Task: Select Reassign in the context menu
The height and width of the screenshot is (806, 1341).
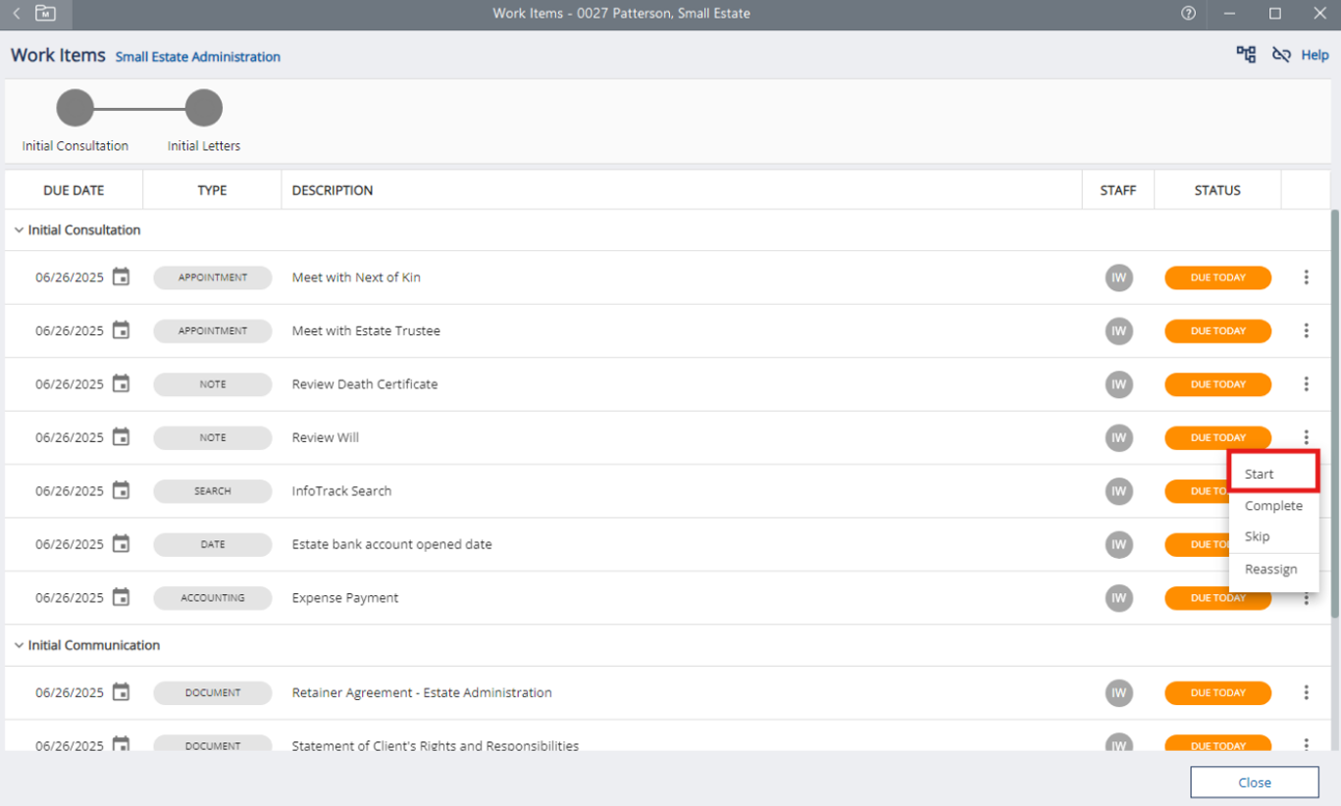Action: [x=1270, y=570]
